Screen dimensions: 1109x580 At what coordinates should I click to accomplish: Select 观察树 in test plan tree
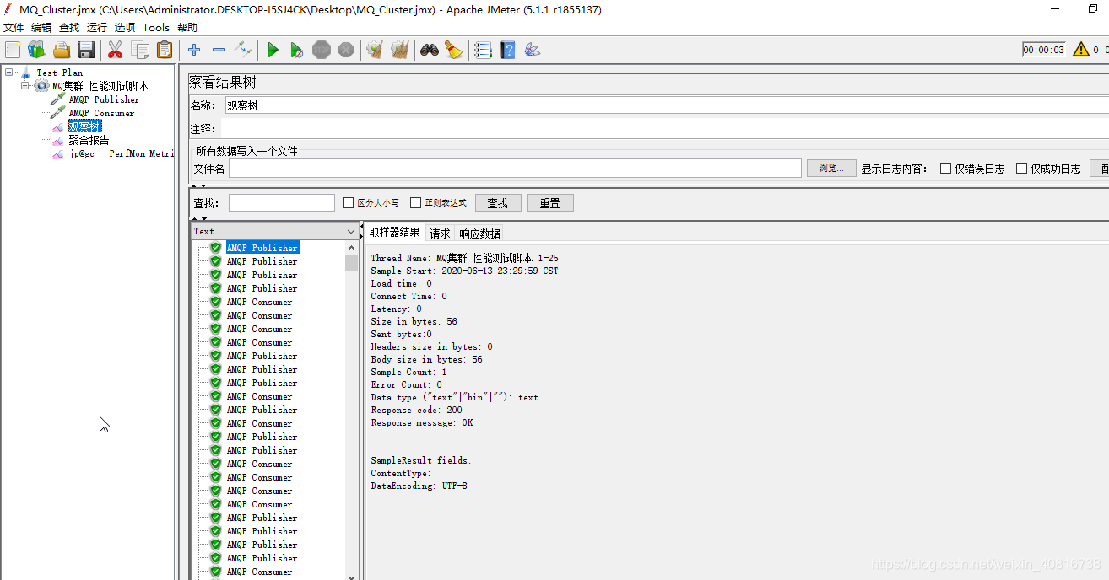pyautogui.click(x=84, y=126)
